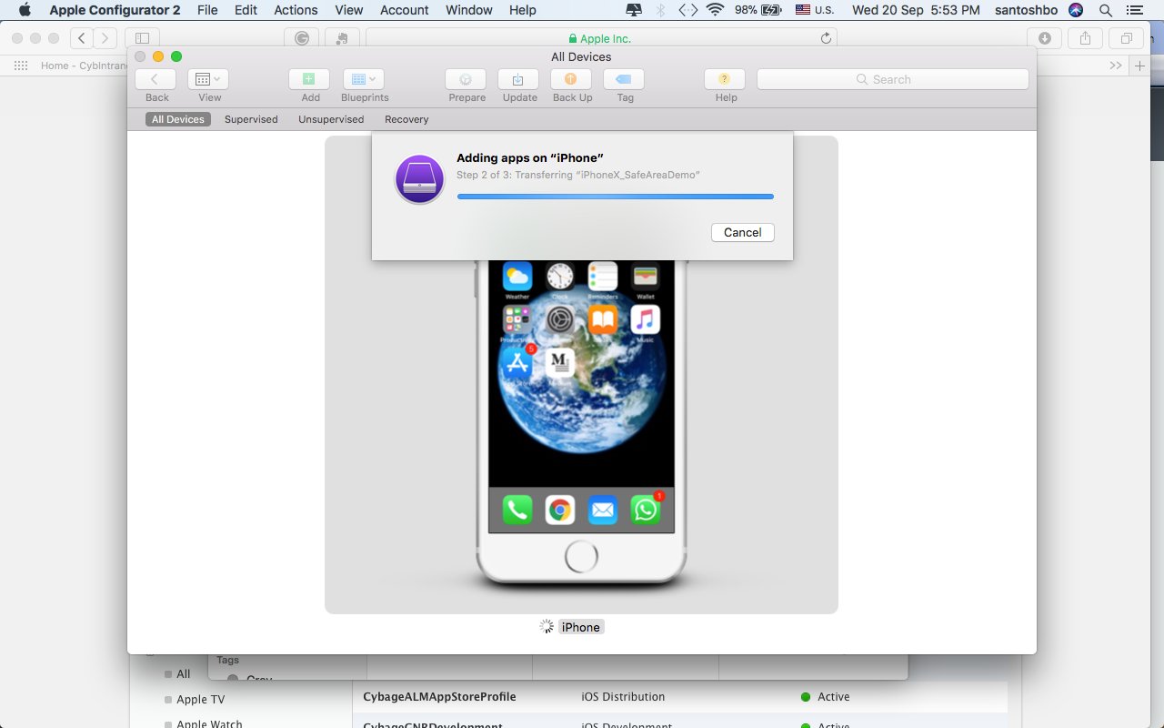This screenshot has width=1164, height=728.
Task: Open the View mode dropdown
Action: point(208,79)
